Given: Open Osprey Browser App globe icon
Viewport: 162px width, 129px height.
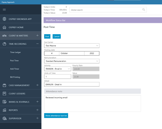Looking at the screenshot, I should 4,19.
